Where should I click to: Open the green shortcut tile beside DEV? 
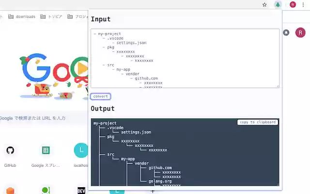46,191
